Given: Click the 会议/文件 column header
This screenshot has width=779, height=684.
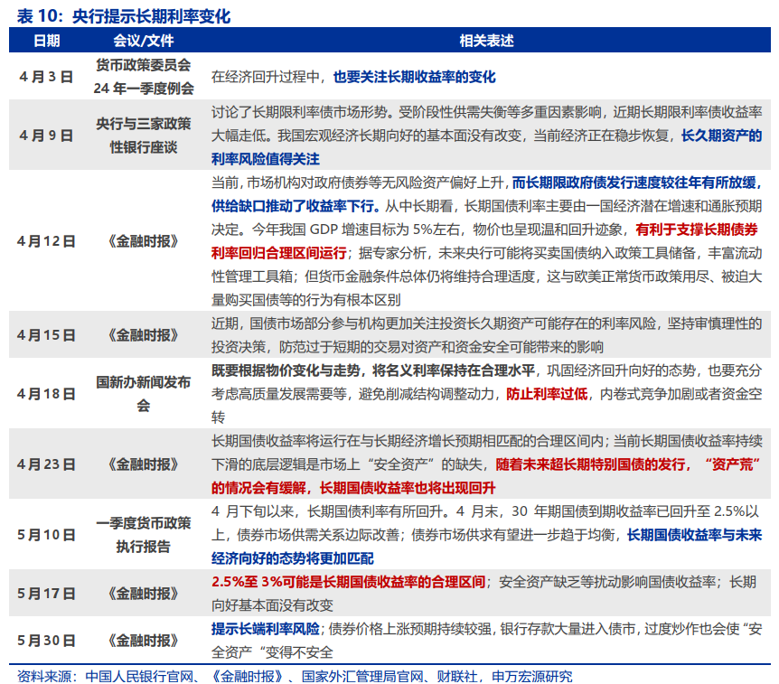Looking at the screenshot, I should click(143, 41).
